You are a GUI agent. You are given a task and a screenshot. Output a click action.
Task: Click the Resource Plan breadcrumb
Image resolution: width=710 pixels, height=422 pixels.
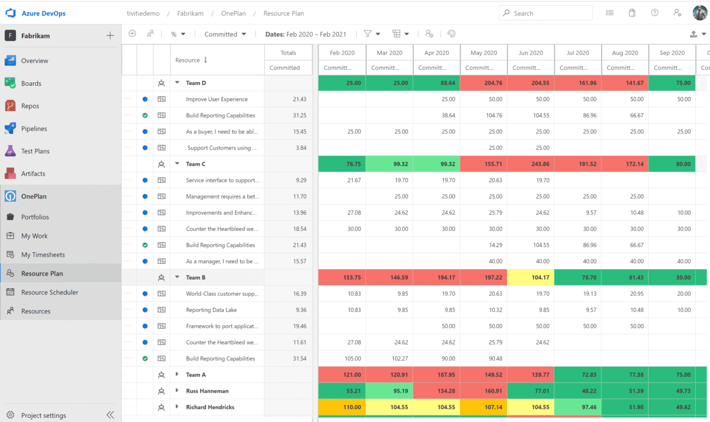284,13
